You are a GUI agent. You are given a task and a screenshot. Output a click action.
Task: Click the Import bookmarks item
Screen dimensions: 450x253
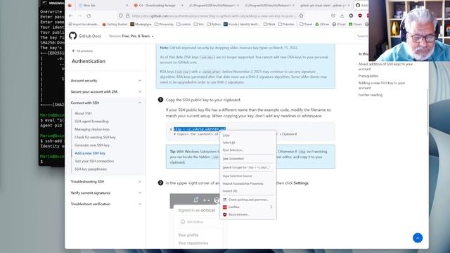click(x=84, y=25)
